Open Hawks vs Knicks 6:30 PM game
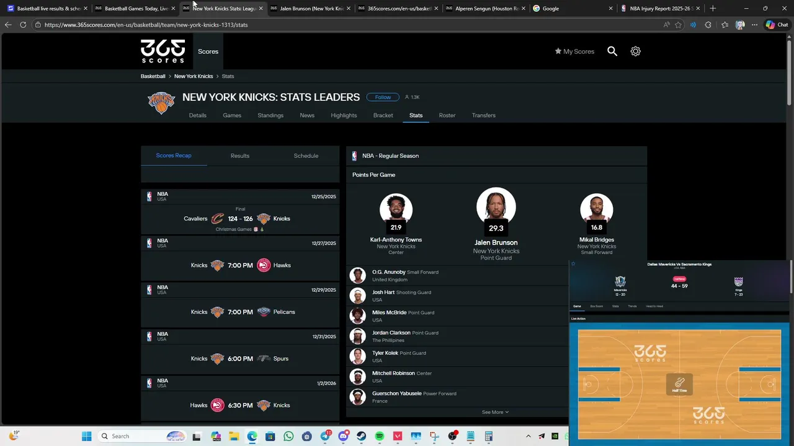 tap(240, 405)
